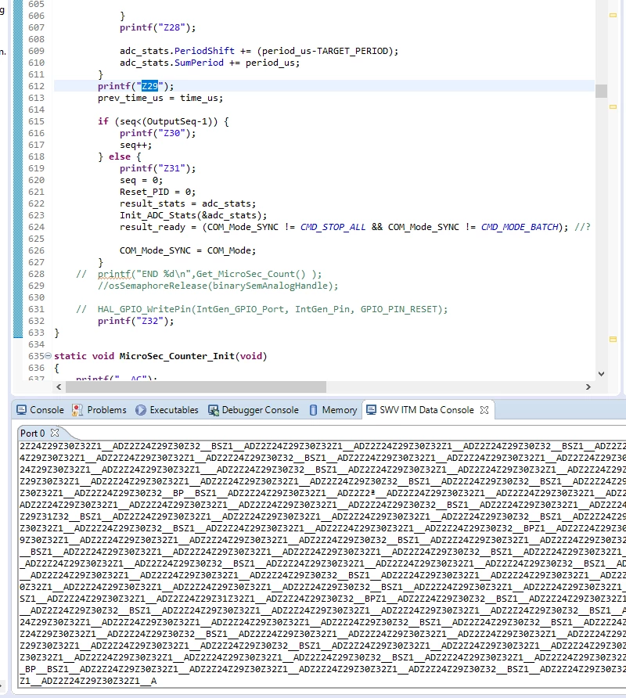Screen dimensions: 626x698
Task: Click adc_stats.PeriodShift on line 609
Action: [177, 51]
